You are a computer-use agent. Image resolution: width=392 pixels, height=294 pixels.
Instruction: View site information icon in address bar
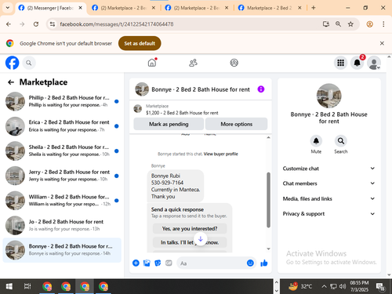coord(53,24)
